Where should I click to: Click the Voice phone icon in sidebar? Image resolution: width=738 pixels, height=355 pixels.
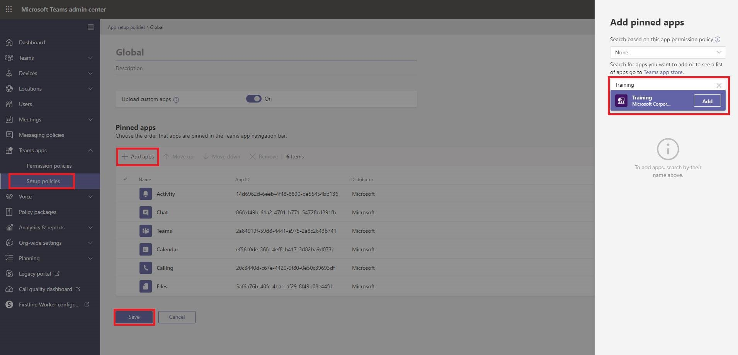[x=9, y=197]
